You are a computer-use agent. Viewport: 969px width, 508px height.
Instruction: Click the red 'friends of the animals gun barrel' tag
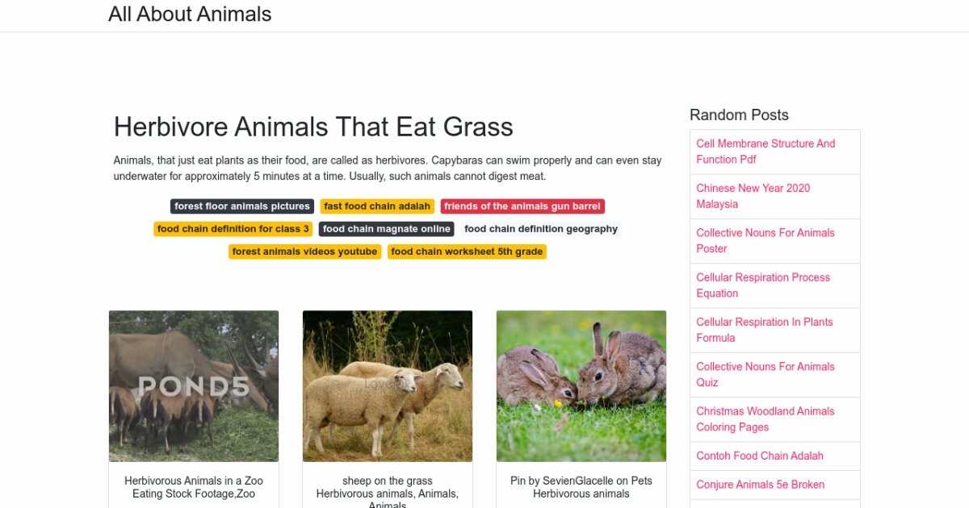522,206
